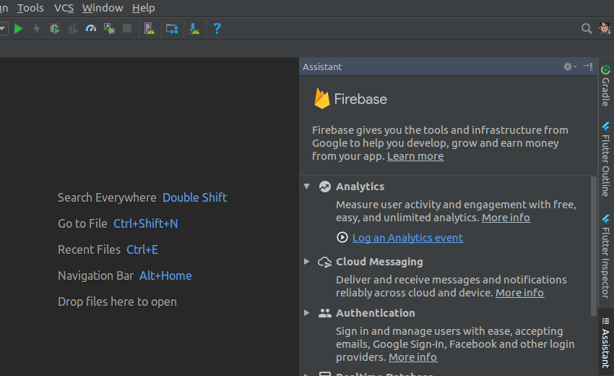Viewport: 614px width, 376px height.
Task: Open the Tools menu
Action: [30, 8]
